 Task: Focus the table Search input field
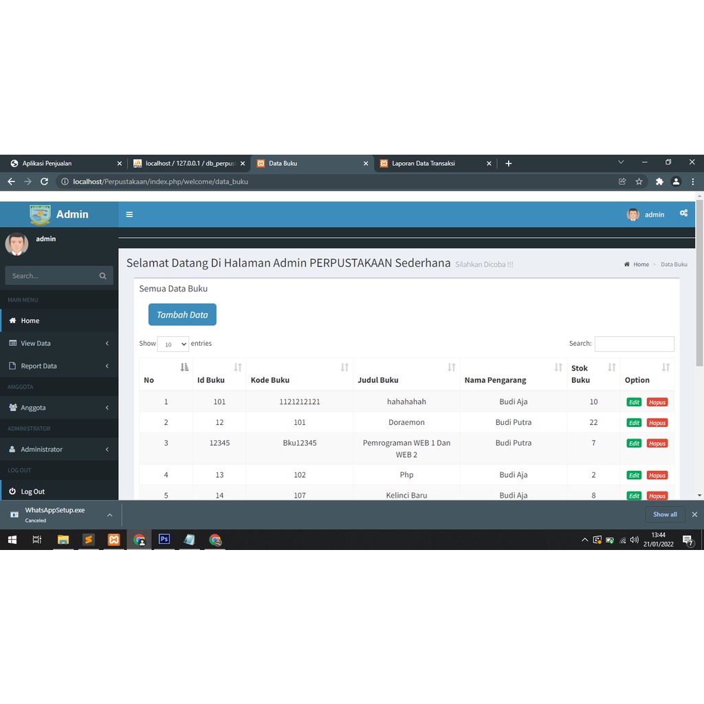(x=634, y=344)
